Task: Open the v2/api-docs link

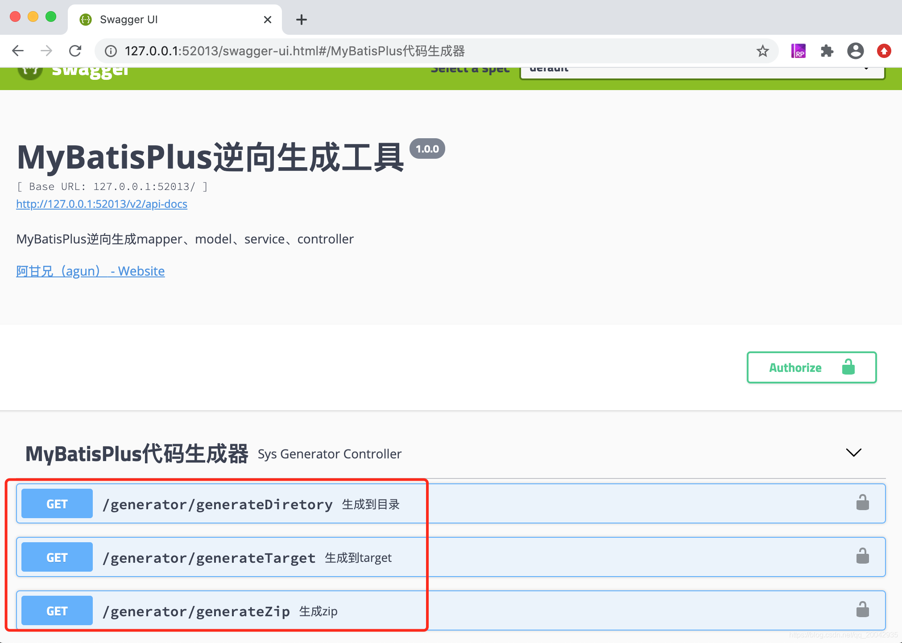Action: pos(102,204)
